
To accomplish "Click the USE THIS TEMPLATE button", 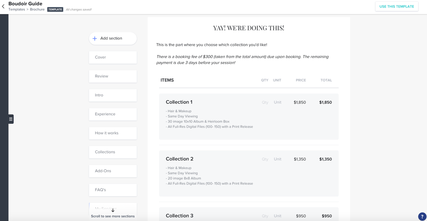I will coord(397,7).
